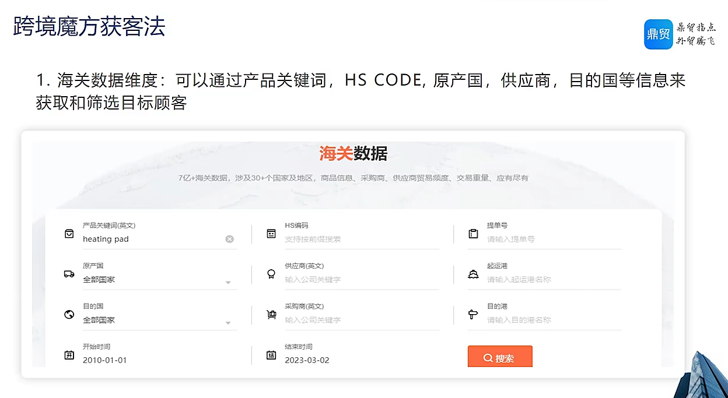Screen dimensions: 728x398
Task: Click the 提单号 clipboard icon
Action: click(473, 234)
